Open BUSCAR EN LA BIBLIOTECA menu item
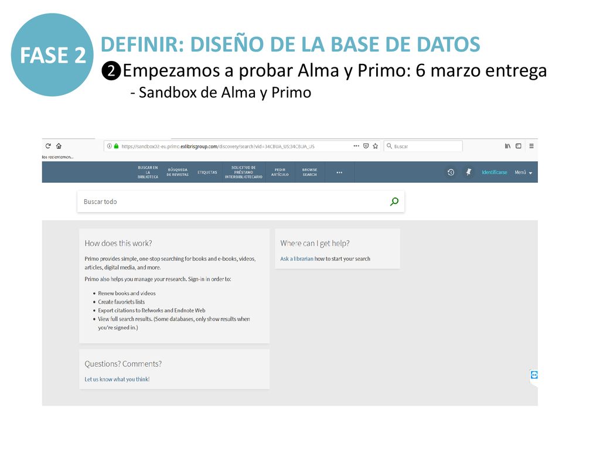The height and width of the screenshot is (450, 600). [x=148, y=172]
